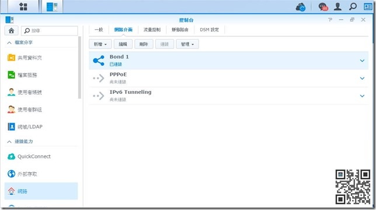Collapse the 檔案分享 sidebar section
The width and height of the screenshot is (376, 210).
pyautogui.click(x=9, y=43)
